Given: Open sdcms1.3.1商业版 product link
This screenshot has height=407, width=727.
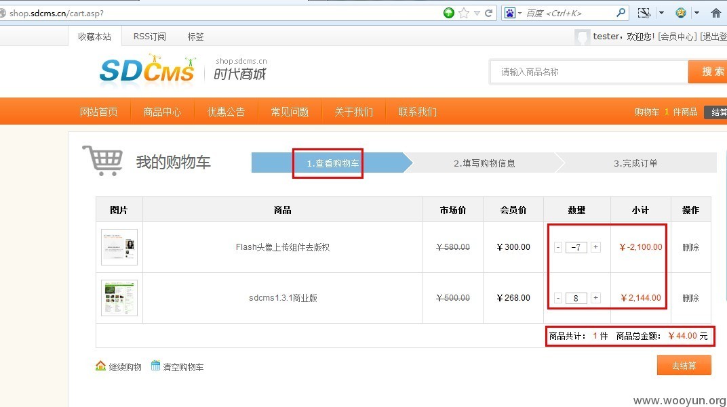Looking at the screenshot, I should [283, 298].
